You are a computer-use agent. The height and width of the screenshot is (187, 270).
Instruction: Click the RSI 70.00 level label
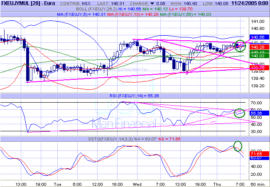coord(256,103)
